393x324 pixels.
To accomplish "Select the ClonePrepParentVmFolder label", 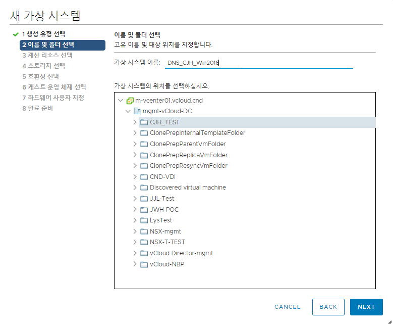I will [x=188, y=144].
